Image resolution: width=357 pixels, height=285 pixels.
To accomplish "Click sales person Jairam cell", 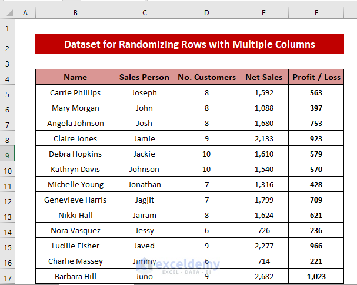I will click(x=144, y=215).
